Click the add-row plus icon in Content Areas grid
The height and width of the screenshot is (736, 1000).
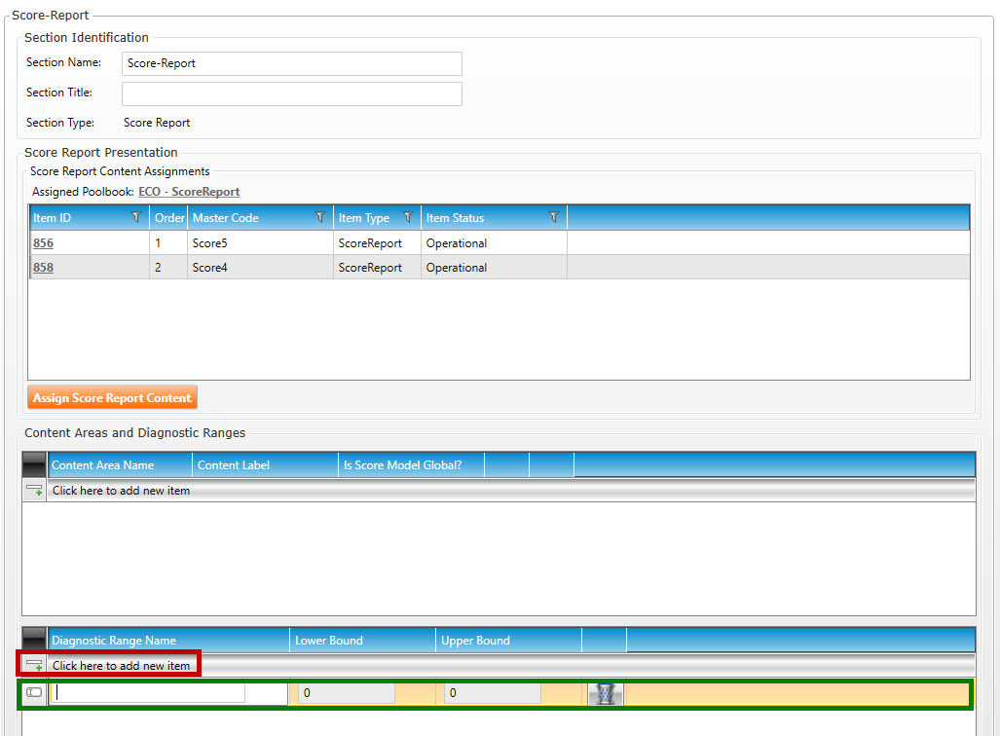pyautogui.click(x=34, y=491)
